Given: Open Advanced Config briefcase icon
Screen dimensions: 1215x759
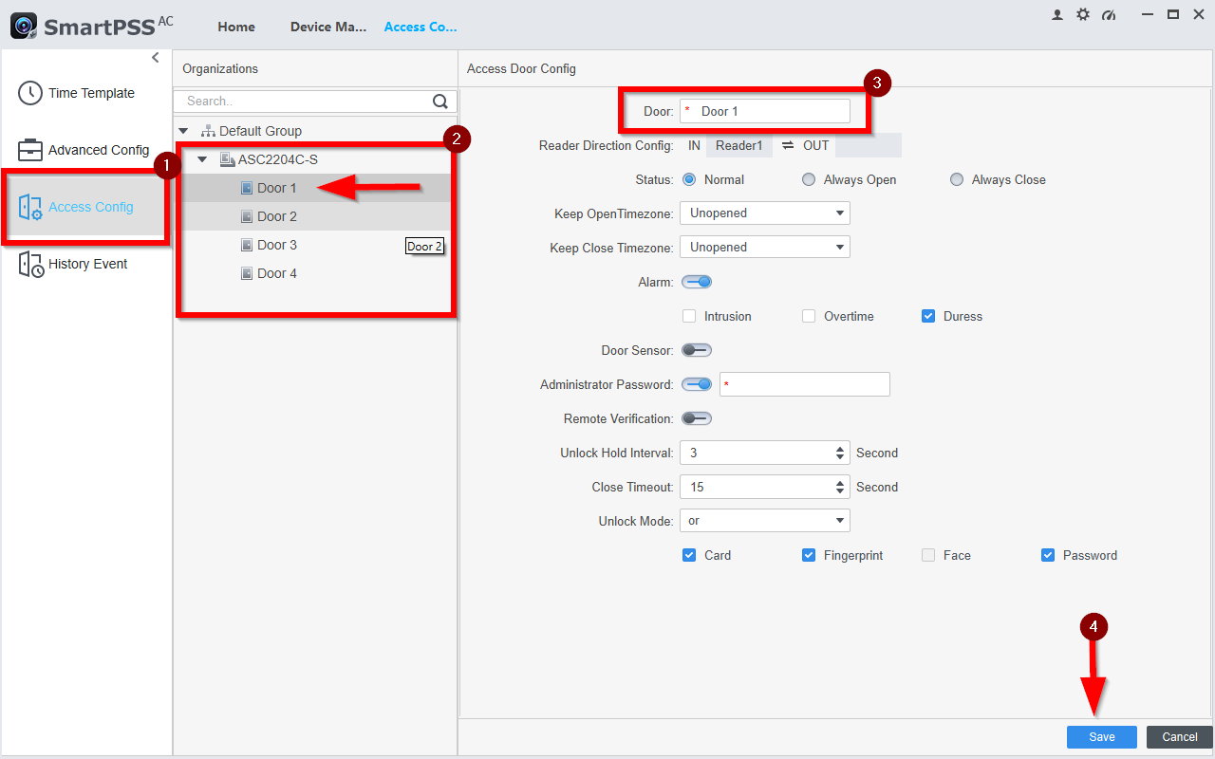Looking at the screenshot, I should [30, 150].
